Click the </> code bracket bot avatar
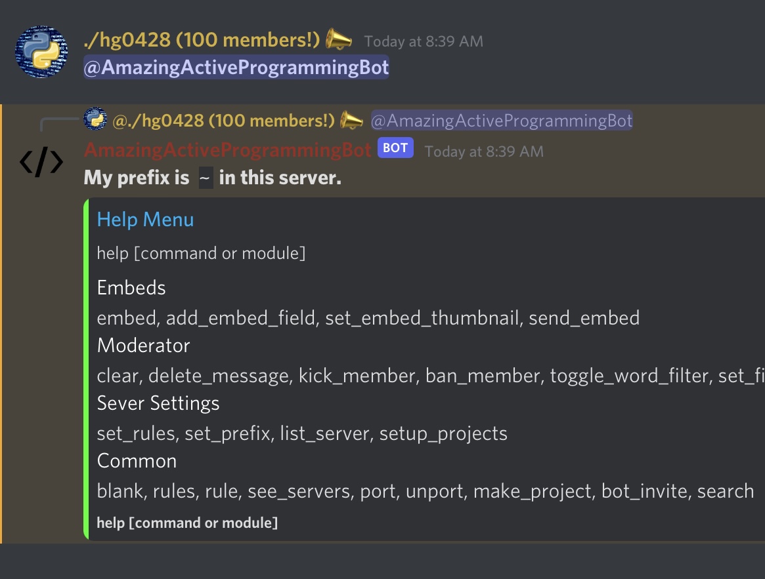The image size is (765, 579). (41, 163)
